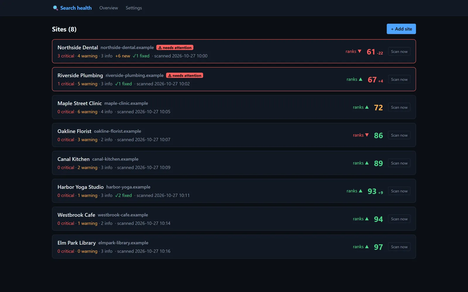Click ranks down arrow for Northside Dental
Viewport: 468px width, 292px height.
[359, 51]
